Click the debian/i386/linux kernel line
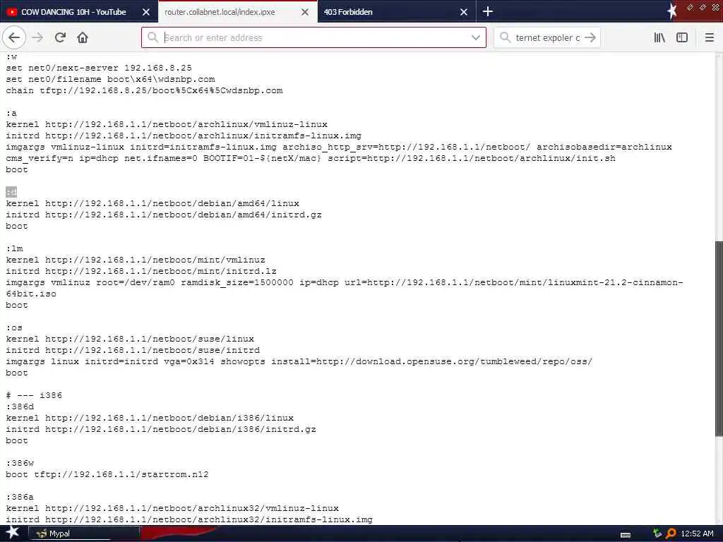This screenshot has height=542, width=723. tap(150, 418)
